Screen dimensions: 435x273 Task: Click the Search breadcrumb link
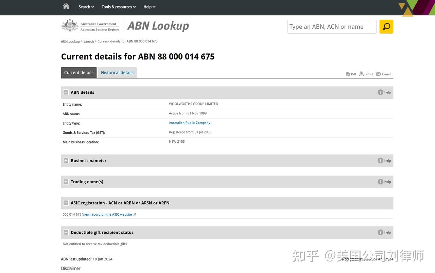coord(89,41)
